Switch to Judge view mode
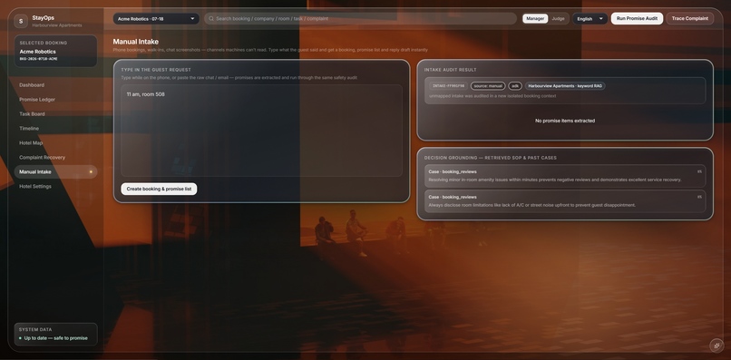The width and height of the screenshot is (731, 360). click(558, 19)
